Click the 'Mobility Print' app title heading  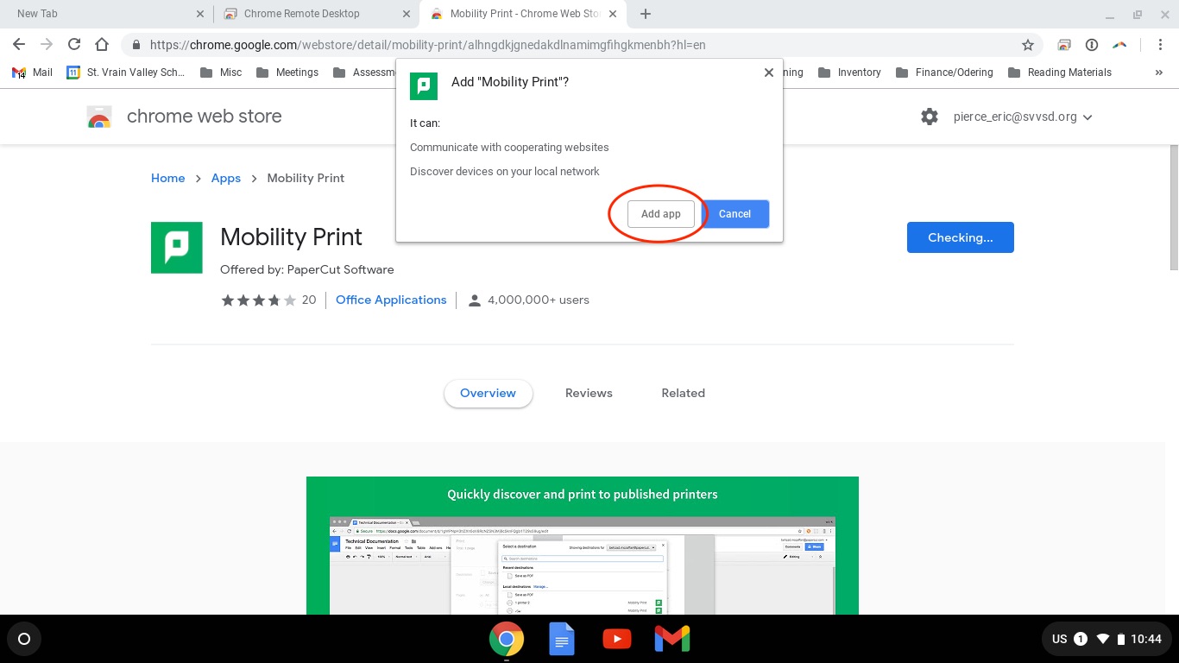point(291,237)
